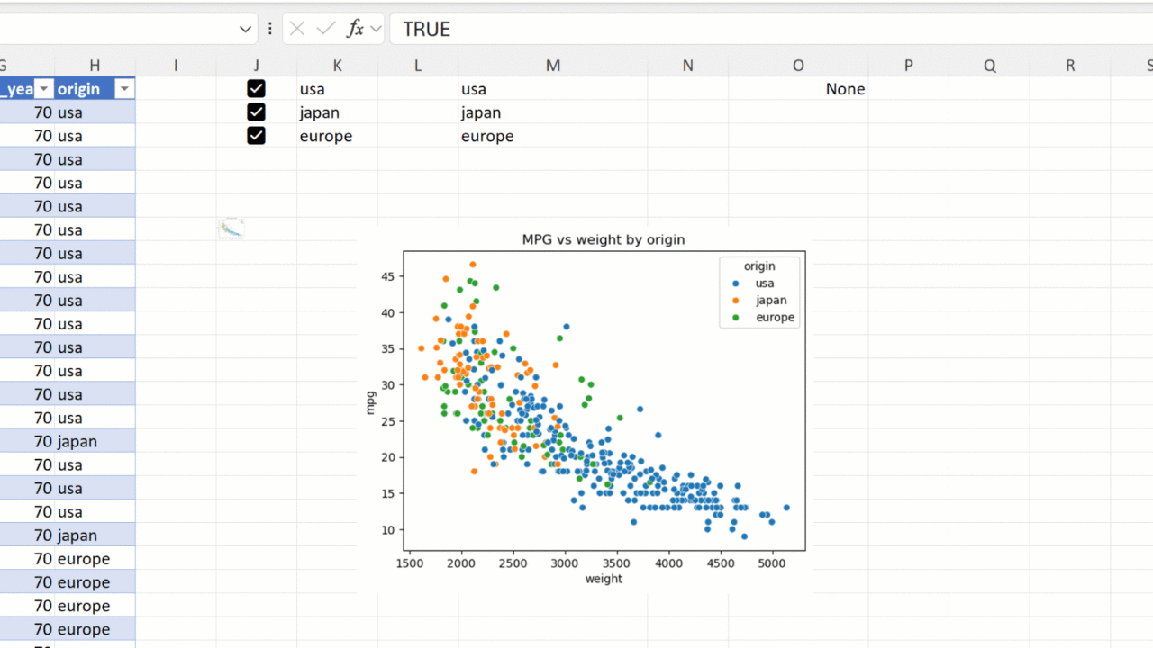Click the orange japan legend marker

coord(736,301)
